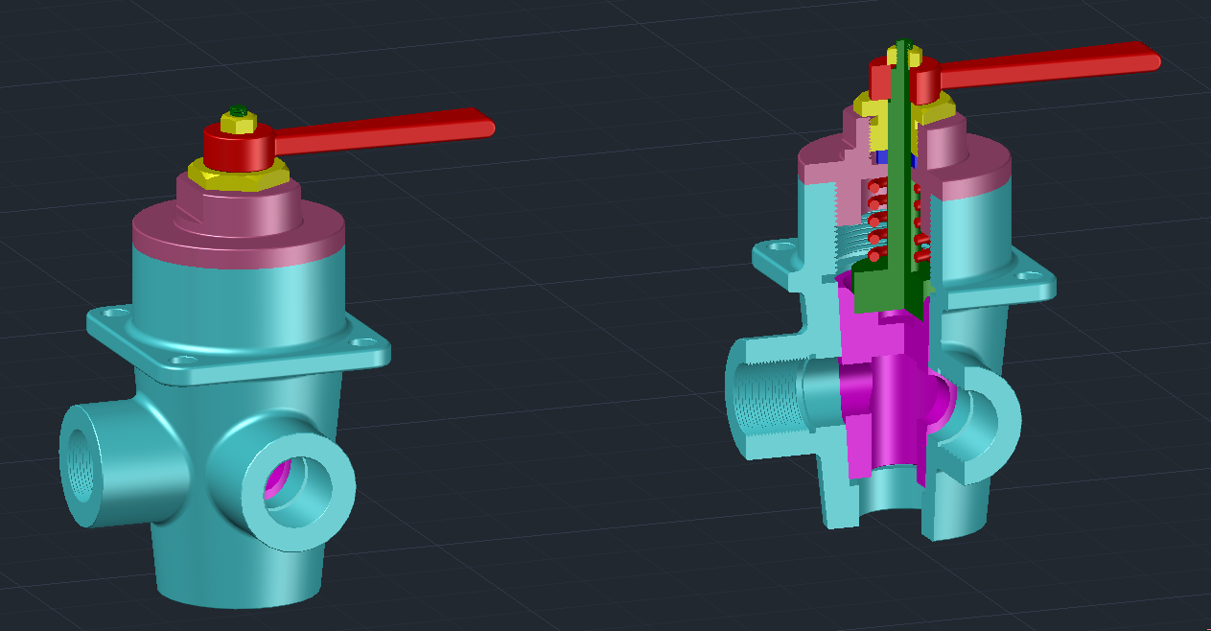Select the front round port showing the magenta plug
Image resolution: width=1211 pixels, height=631 pixels.
(x=298, y=490)
